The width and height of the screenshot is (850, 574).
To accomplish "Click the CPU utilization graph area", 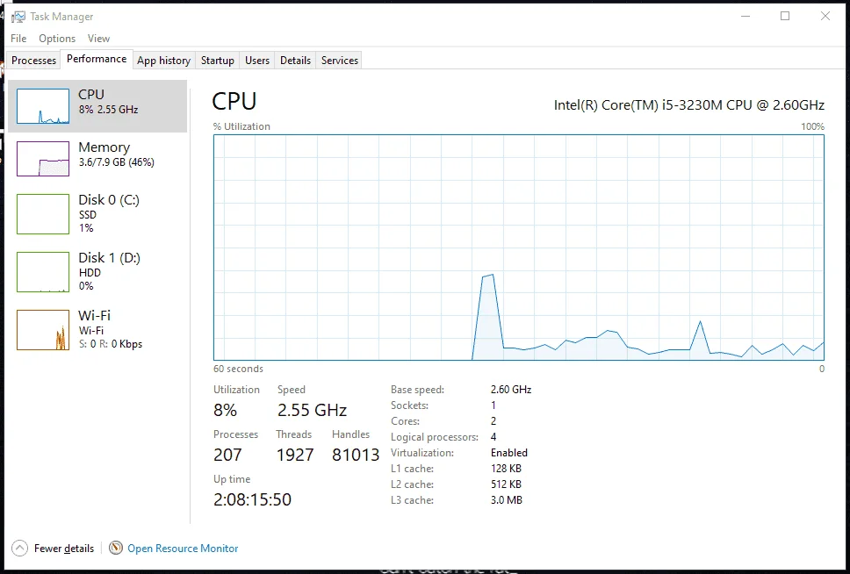I will pyautogui.click(x=519, y=248).
